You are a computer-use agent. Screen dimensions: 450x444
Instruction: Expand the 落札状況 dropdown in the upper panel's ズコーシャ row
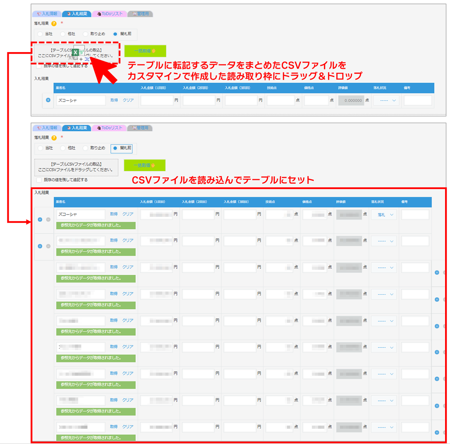pyautogui.click(x=387, y=100)
